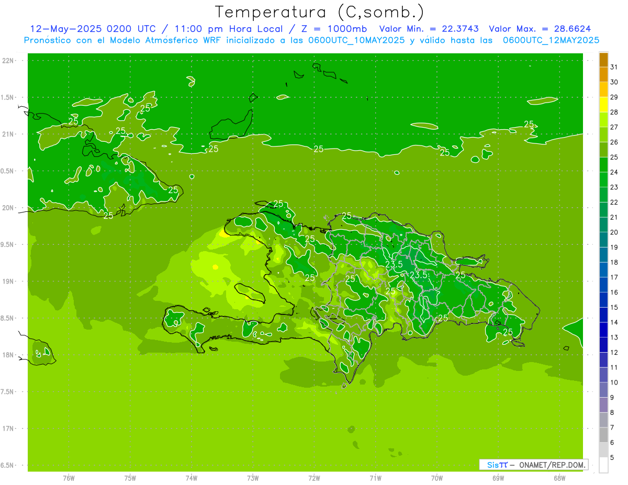Click the "20N" latitude axis label

[7, 208]
